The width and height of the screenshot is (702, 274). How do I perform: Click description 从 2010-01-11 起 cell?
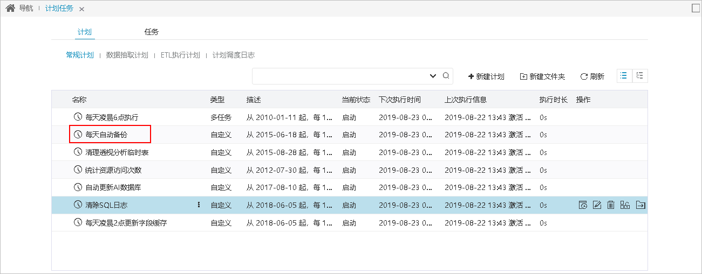(290, 117)
